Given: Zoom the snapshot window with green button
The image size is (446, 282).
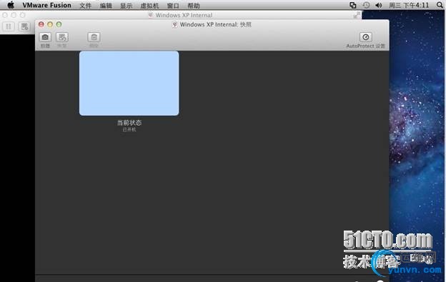Looking at the screenshot, I should (59, 24).
